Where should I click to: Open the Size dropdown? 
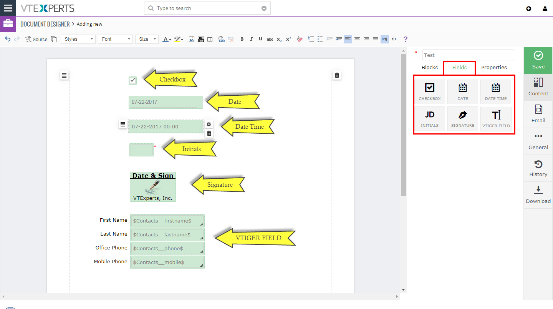click(147, 39)
